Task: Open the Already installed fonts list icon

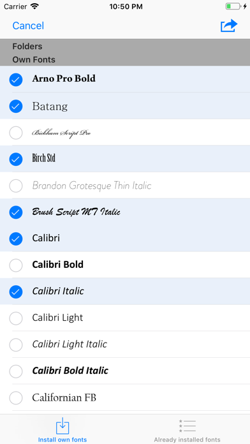Action: click(x=187, y=426)
